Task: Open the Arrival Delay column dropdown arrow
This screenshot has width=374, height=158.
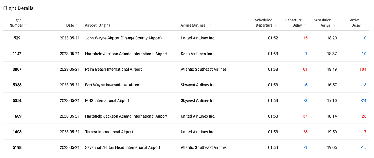Action: pos(364,25)
